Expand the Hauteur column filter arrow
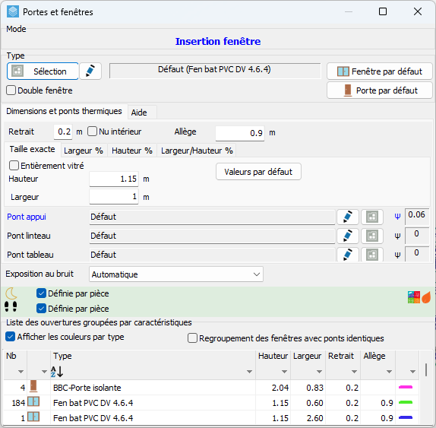Viewport: 436px width, 428px height. pyautogui.click(x=284, y=372)
